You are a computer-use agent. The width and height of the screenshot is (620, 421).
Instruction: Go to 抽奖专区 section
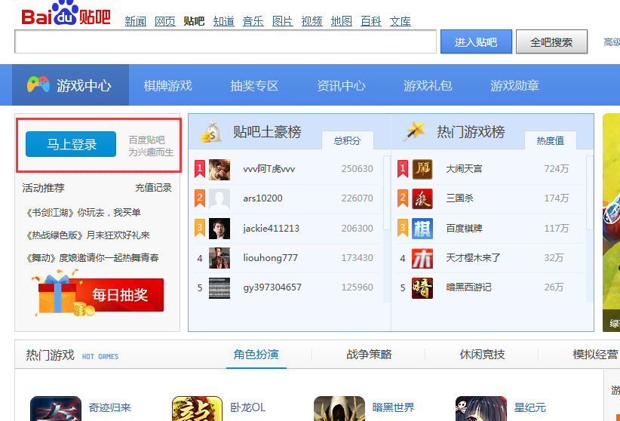(254, 85)
